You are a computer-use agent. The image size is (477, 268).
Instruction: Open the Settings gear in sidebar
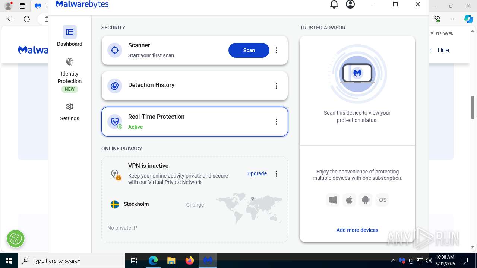point(70,106)
